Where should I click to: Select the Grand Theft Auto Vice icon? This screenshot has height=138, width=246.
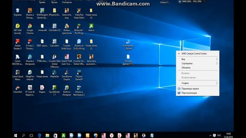[x=66, y=60]
